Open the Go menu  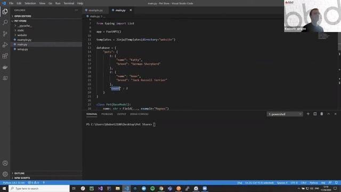[x=50, y=3]
